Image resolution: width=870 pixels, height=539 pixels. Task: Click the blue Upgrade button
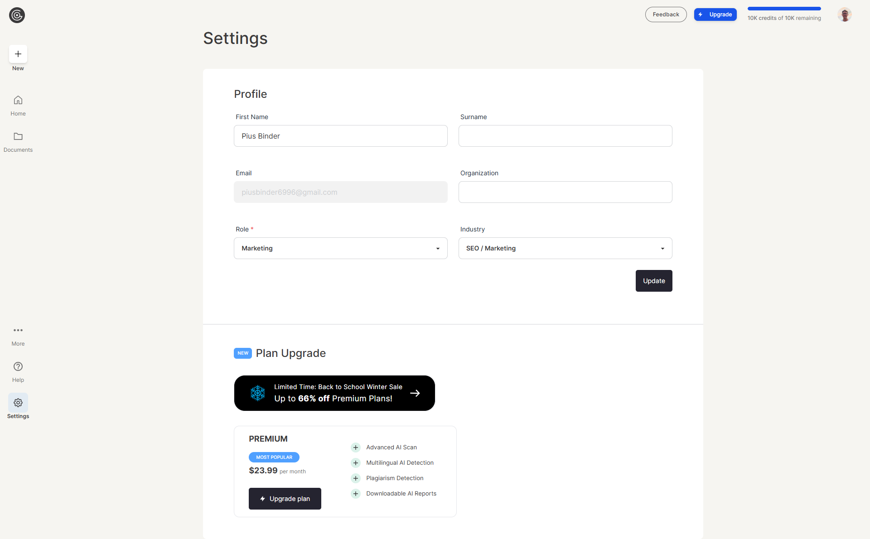pyautogui.click(x=715, y=14)
